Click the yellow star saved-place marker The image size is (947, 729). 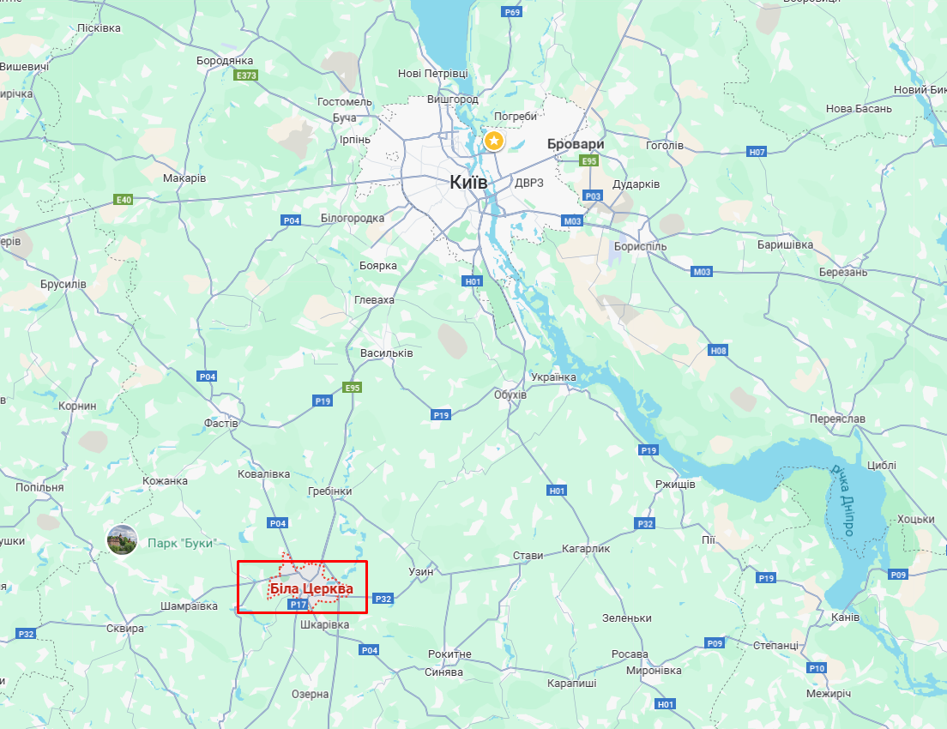click(494, 142)
